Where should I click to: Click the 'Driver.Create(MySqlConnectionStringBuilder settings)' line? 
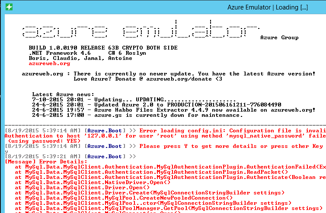tap(150, 193)
